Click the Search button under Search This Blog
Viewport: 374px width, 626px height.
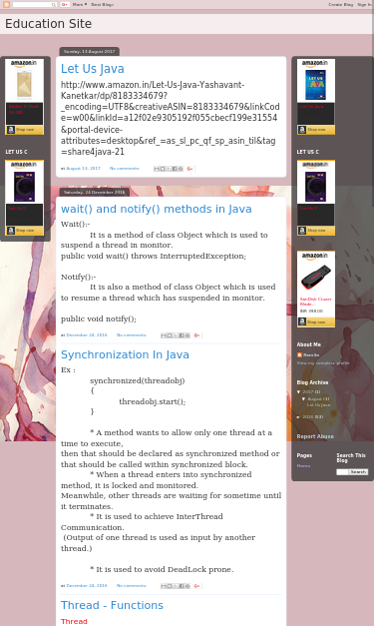click(x=358, y=472)
